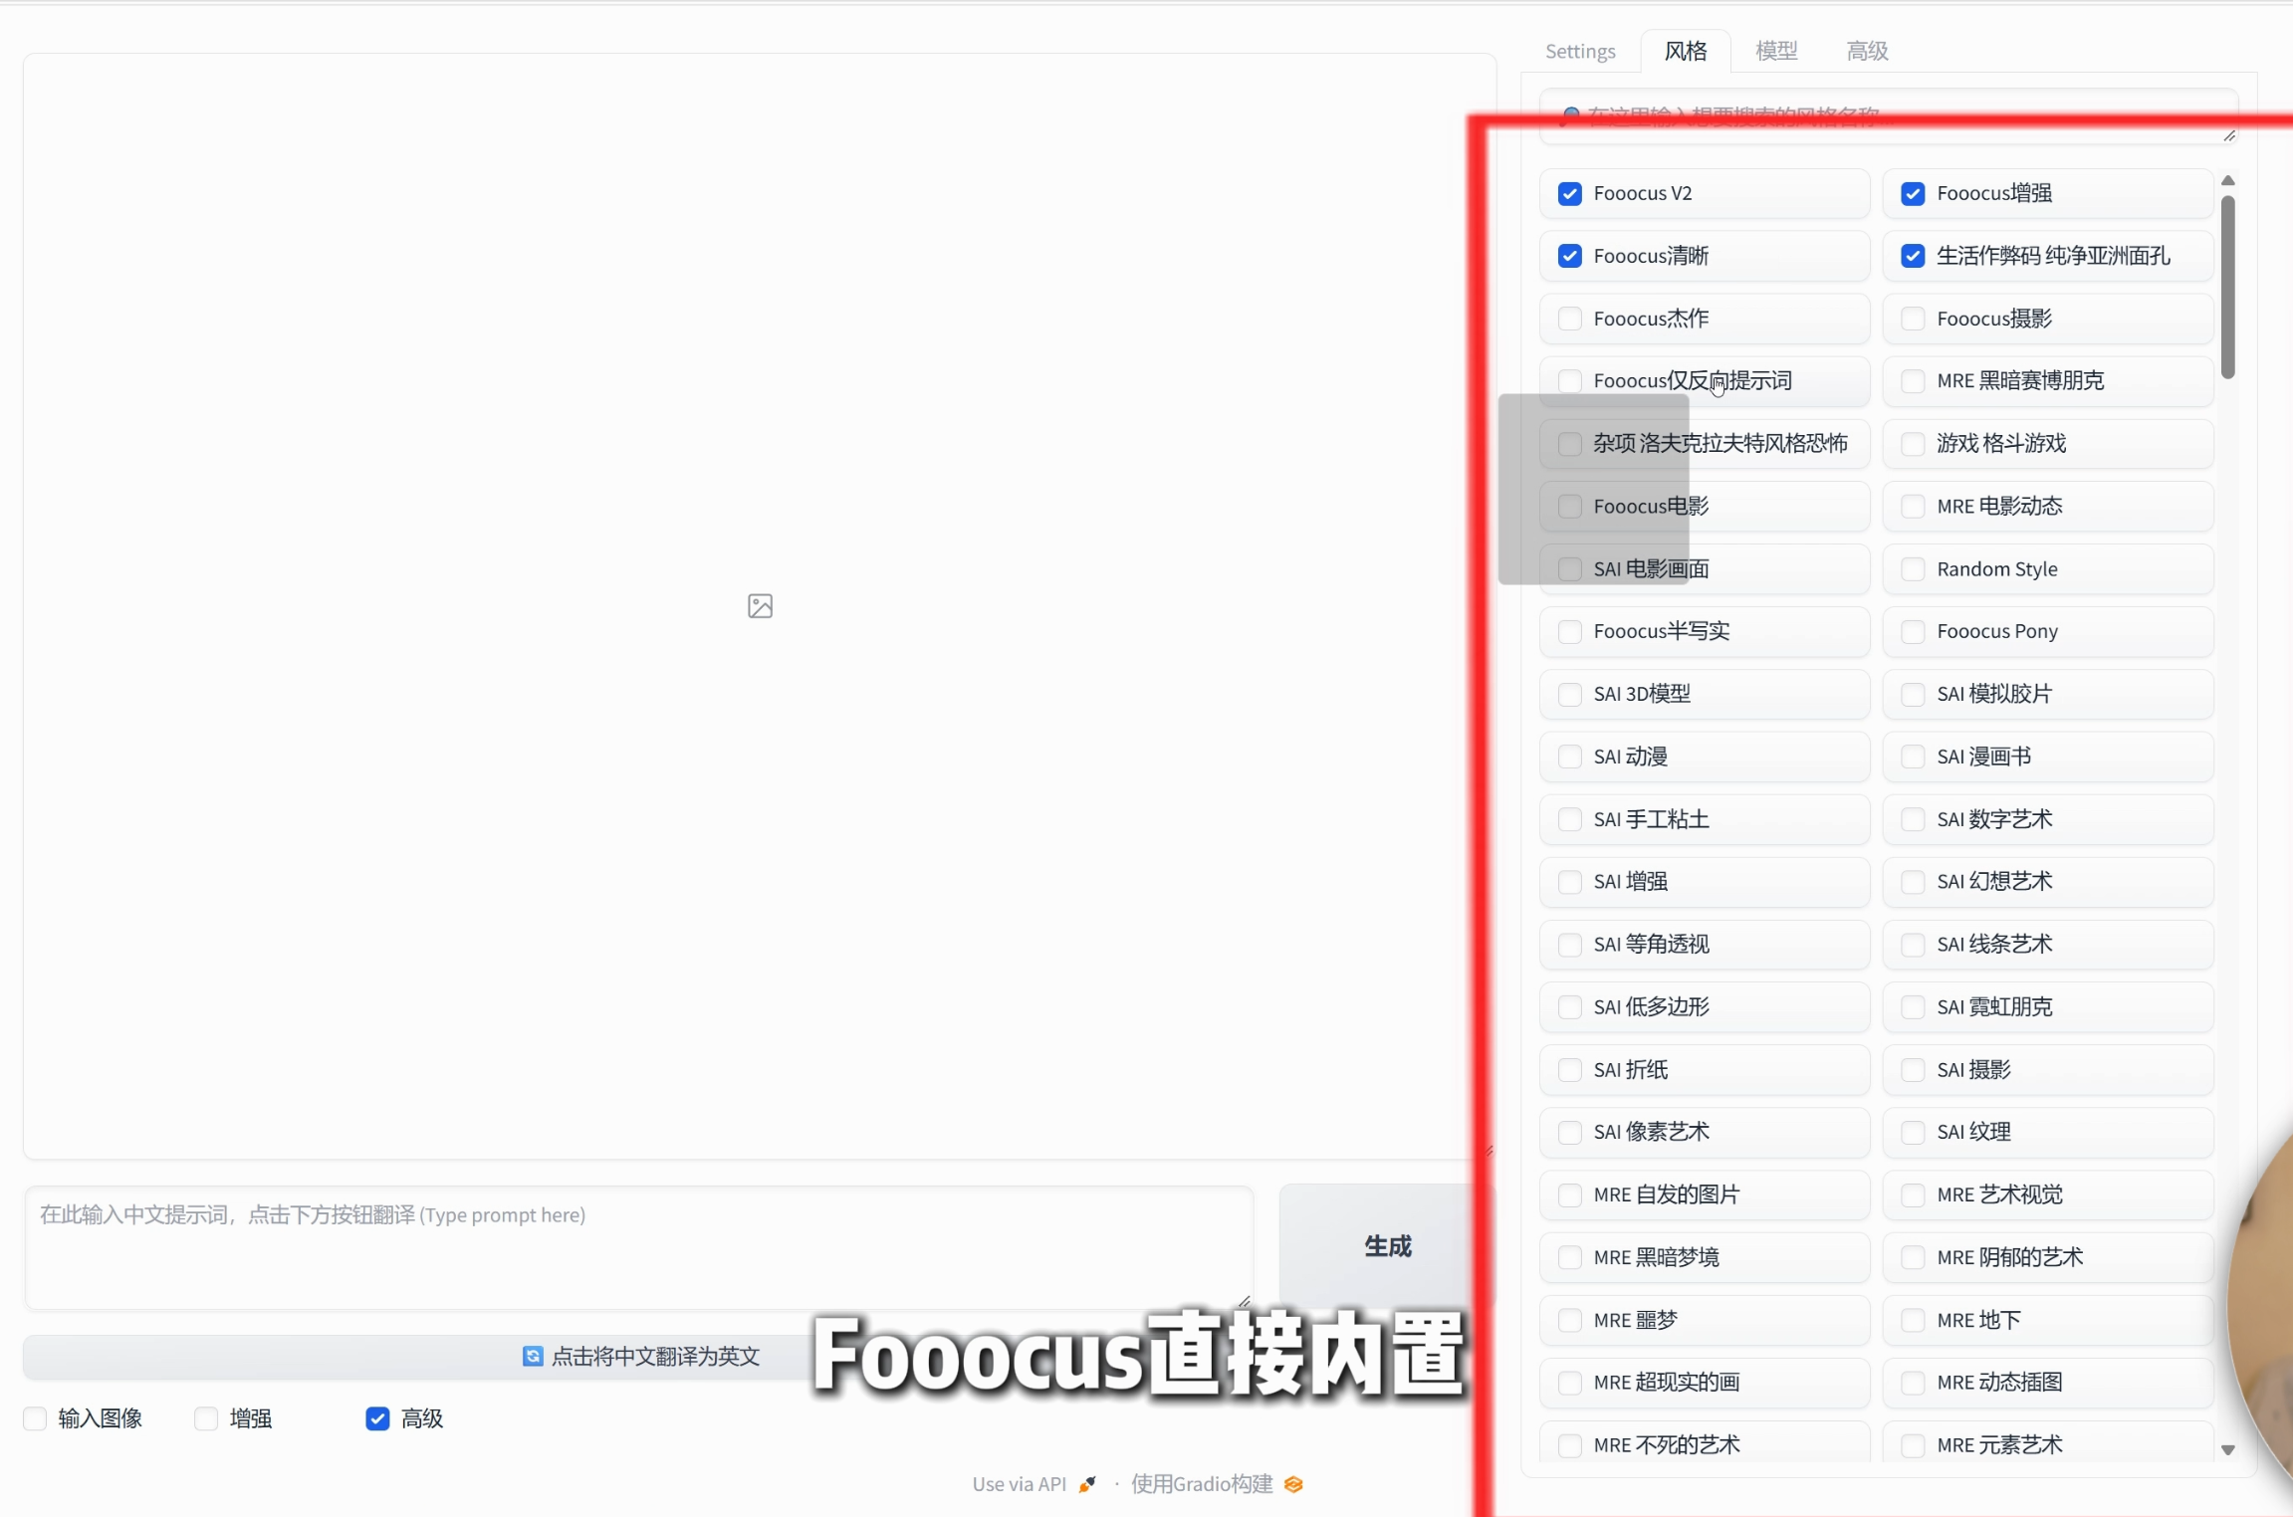Select the SAI 动漫 style
The width and height of the screenshot is (2293, 1517).
(1570, 757)
